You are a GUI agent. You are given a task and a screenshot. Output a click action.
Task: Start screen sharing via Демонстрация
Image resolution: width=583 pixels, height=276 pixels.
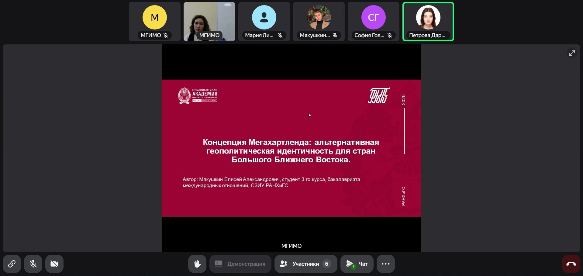click(x=240, y=264)
